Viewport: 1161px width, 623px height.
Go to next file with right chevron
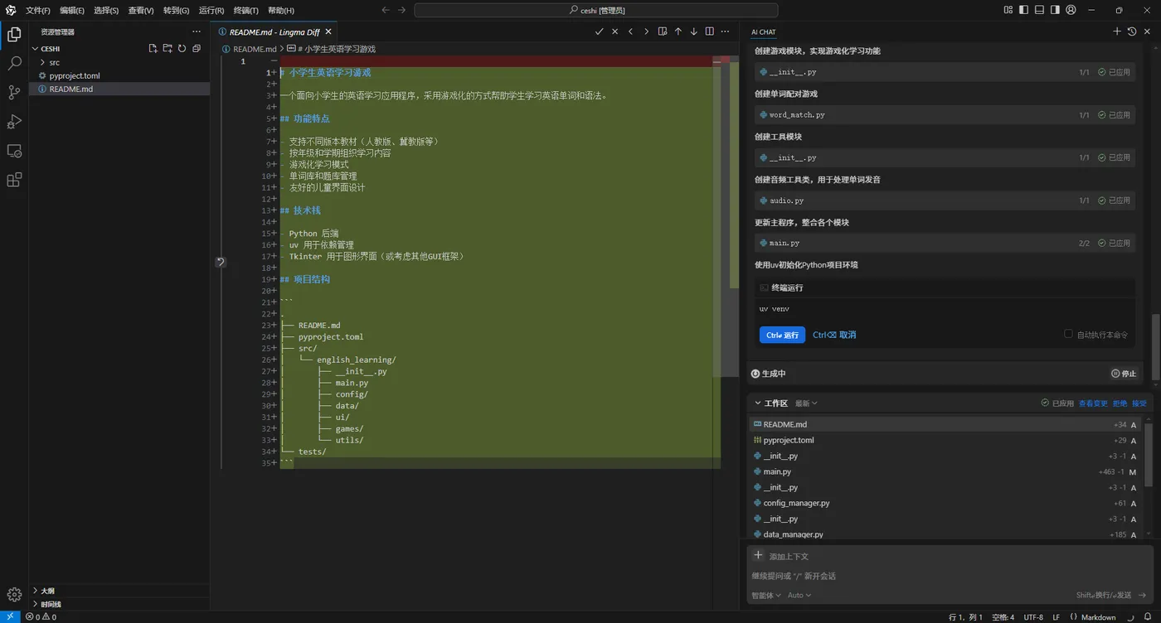[646, 31]
